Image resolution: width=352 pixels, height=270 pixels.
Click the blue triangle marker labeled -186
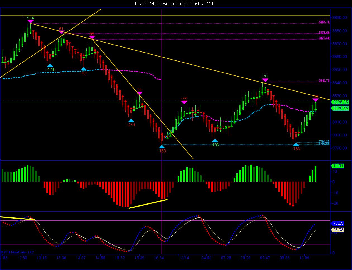pyautogui.click(x=296, y=144)
